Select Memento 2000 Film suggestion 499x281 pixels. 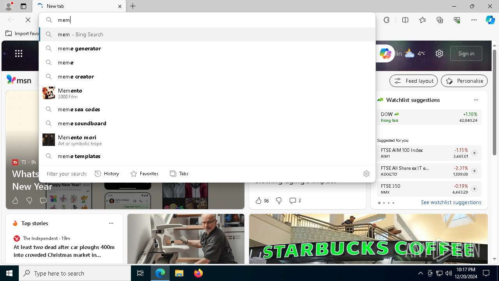pyautogui.click(x=207, y=93)
